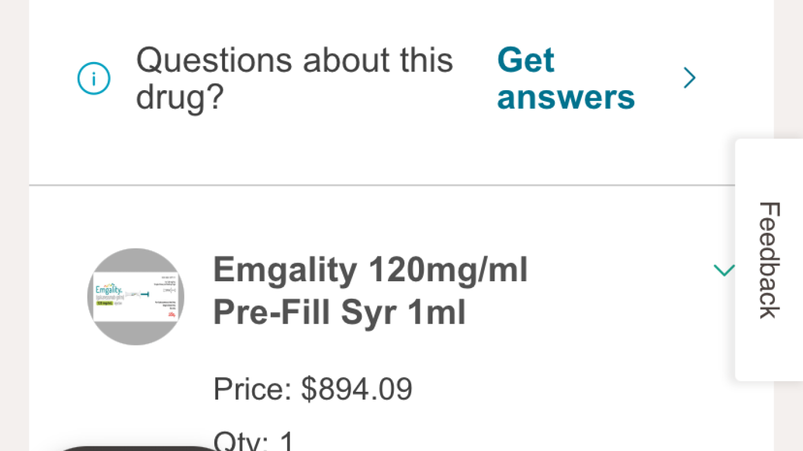Click the small text block on product box
803x451 pixels.
coord(165,304)
